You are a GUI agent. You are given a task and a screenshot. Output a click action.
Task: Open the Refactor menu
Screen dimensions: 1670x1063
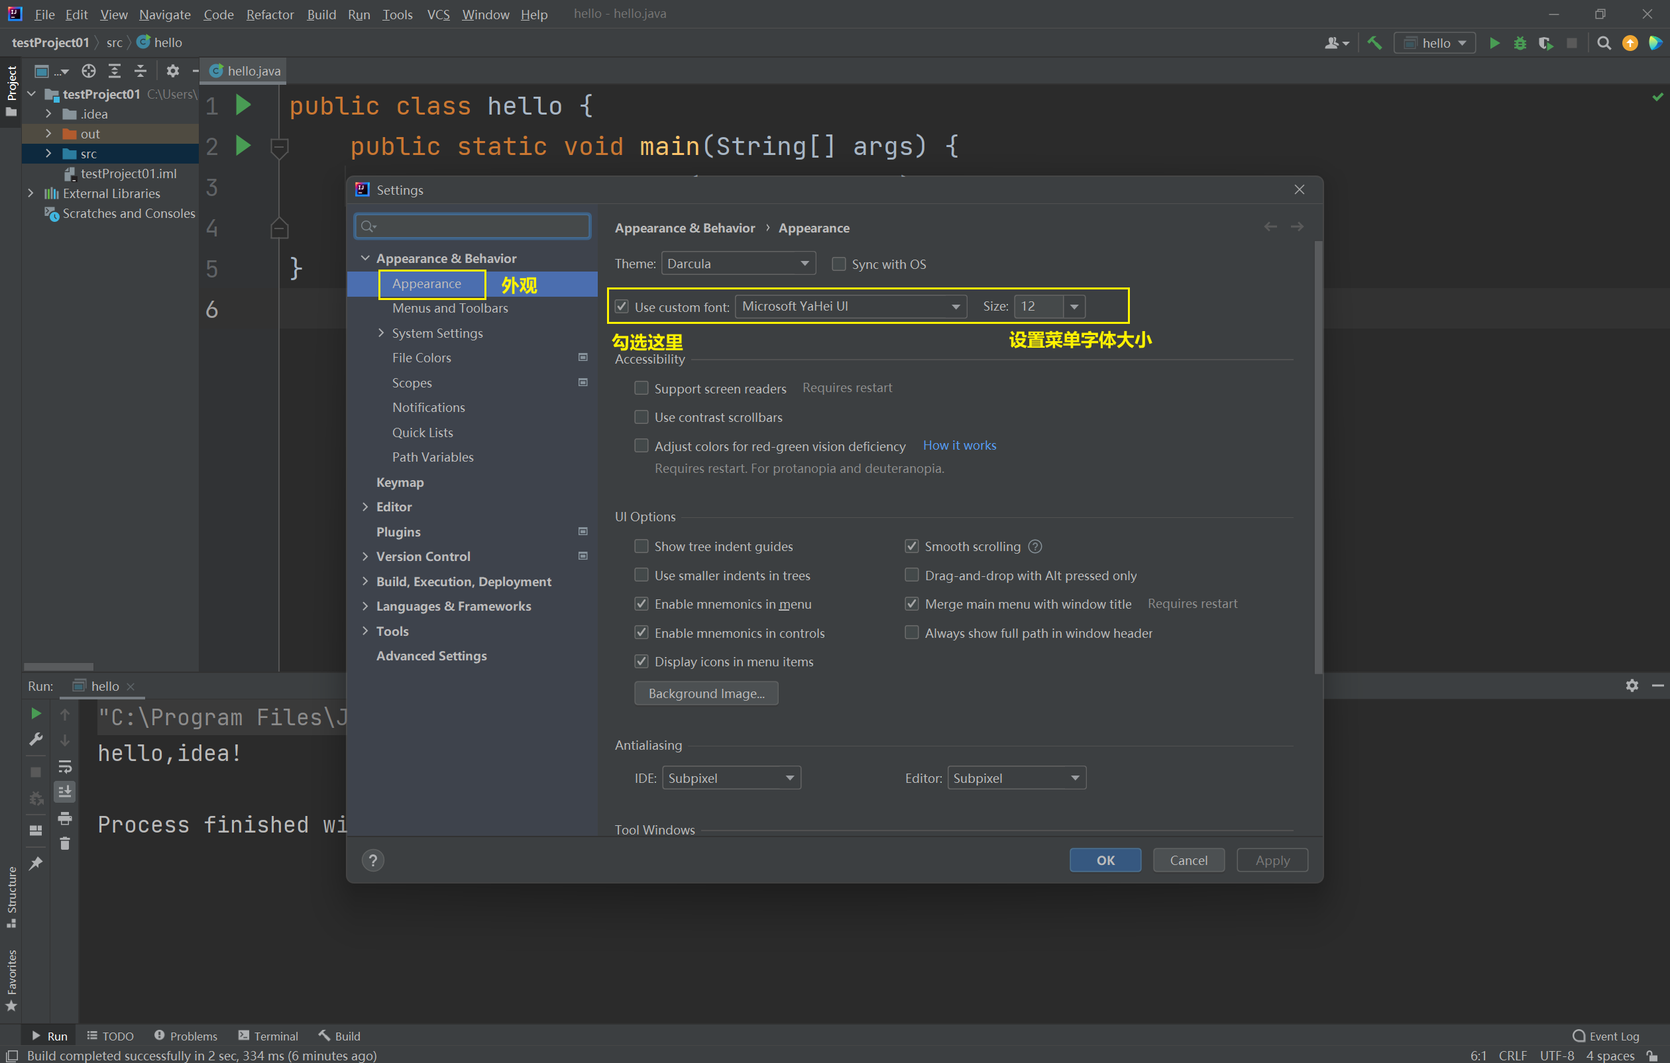click(270, 14)
